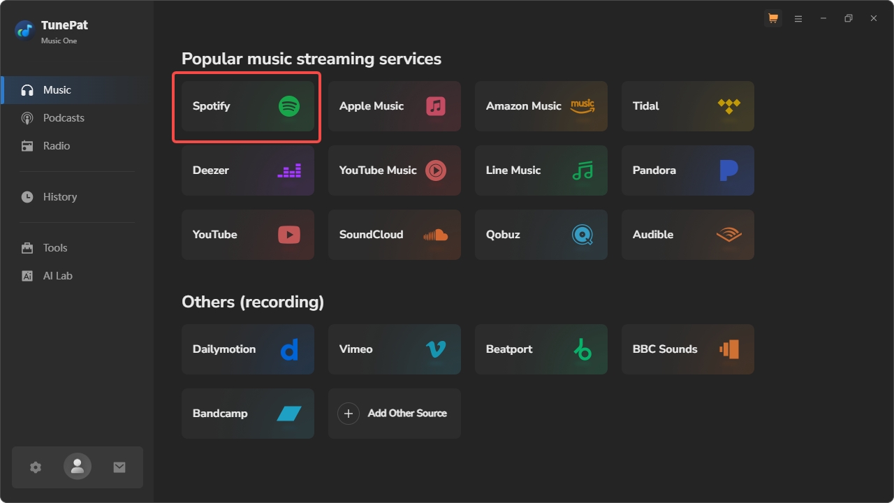Open the Tools section

[54, 247]
